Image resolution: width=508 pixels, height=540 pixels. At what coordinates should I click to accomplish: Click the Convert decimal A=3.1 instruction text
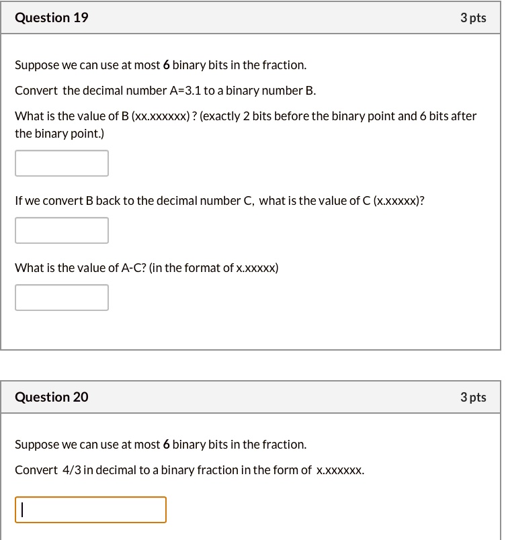click(x=167, y=90)
